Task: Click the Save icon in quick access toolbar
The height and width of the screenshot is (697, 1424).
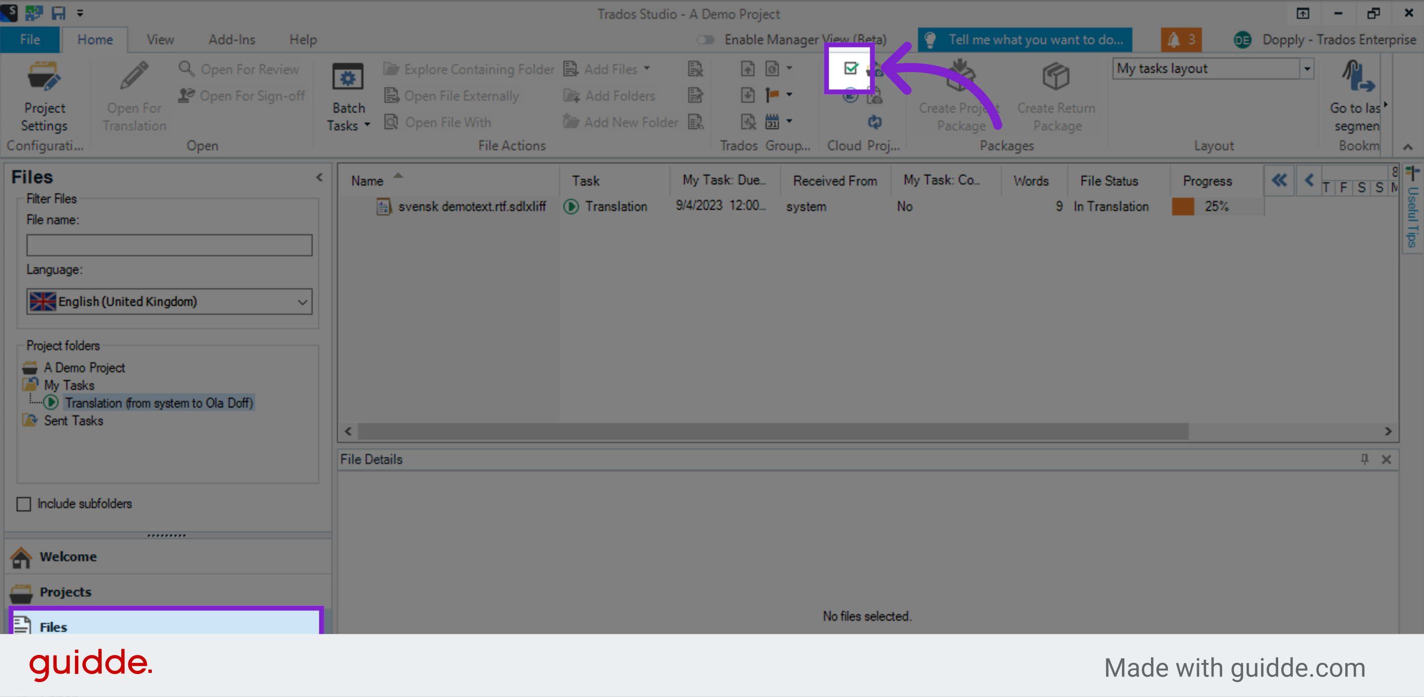Action: click(58, 13)
